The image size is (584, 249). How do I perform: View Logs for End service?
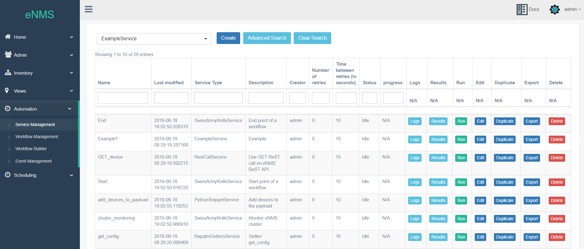[x=415, y=121]
